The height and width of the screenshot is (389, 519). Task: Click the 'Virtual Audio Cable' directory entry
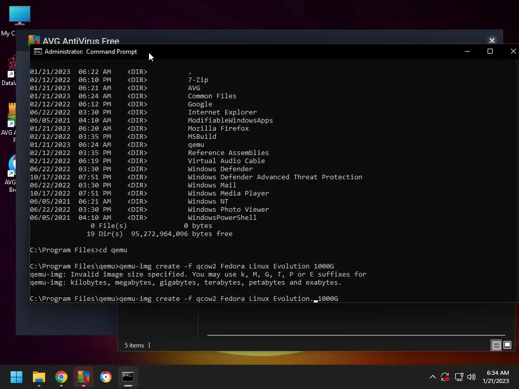(x=227, y=161)
